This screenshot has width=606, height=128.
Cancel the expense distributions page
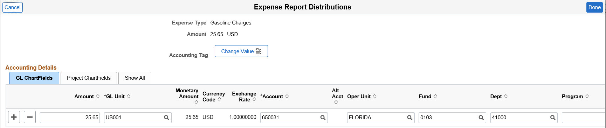coord(13,7)
